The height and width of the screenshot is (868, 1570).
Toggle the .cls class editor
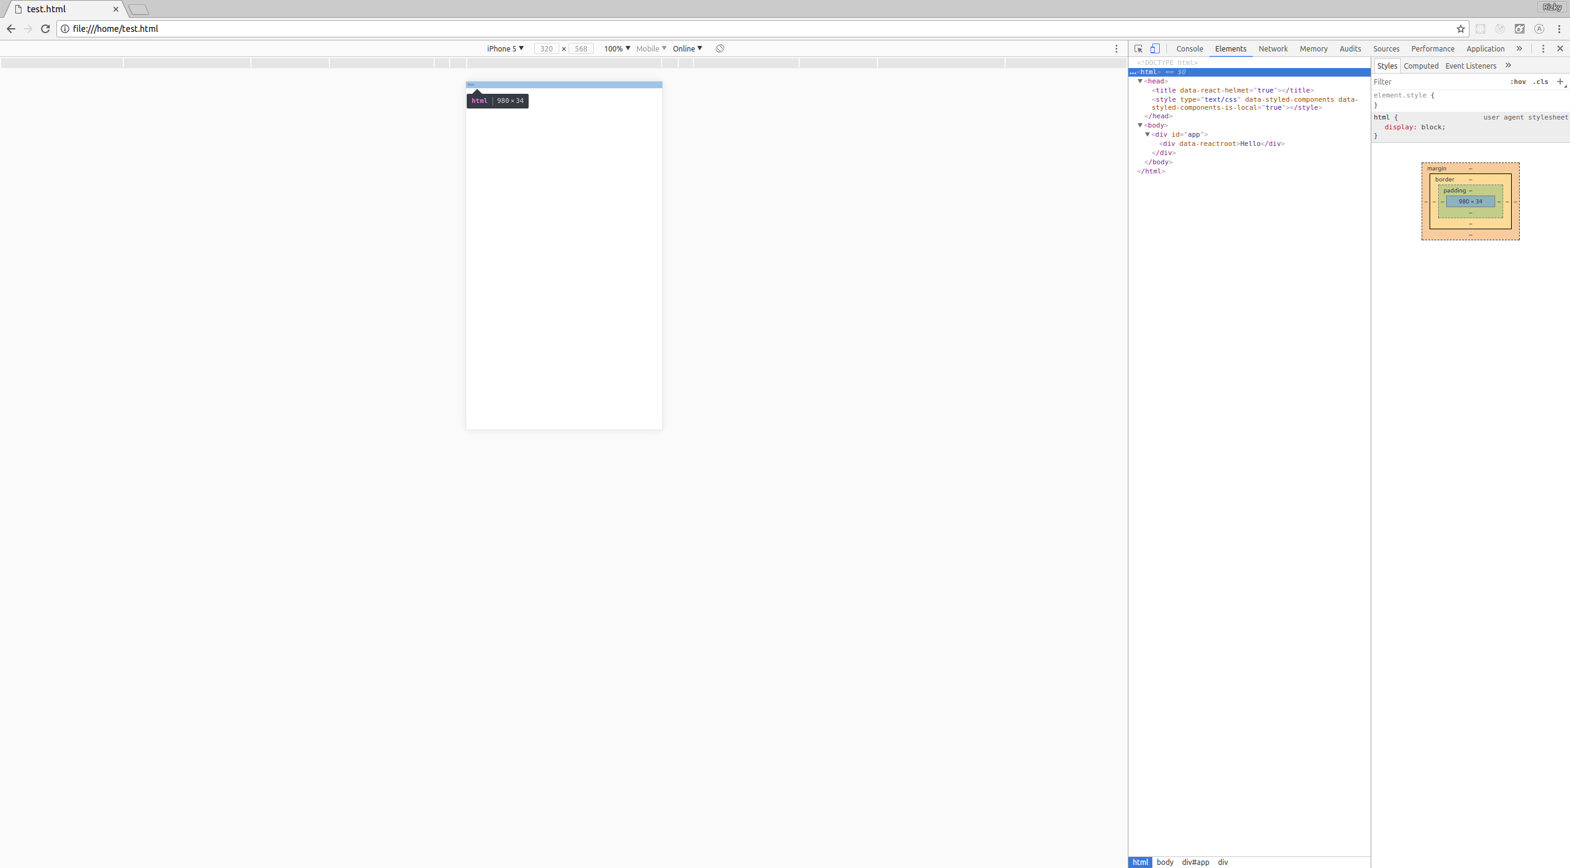click(1540, 82)
